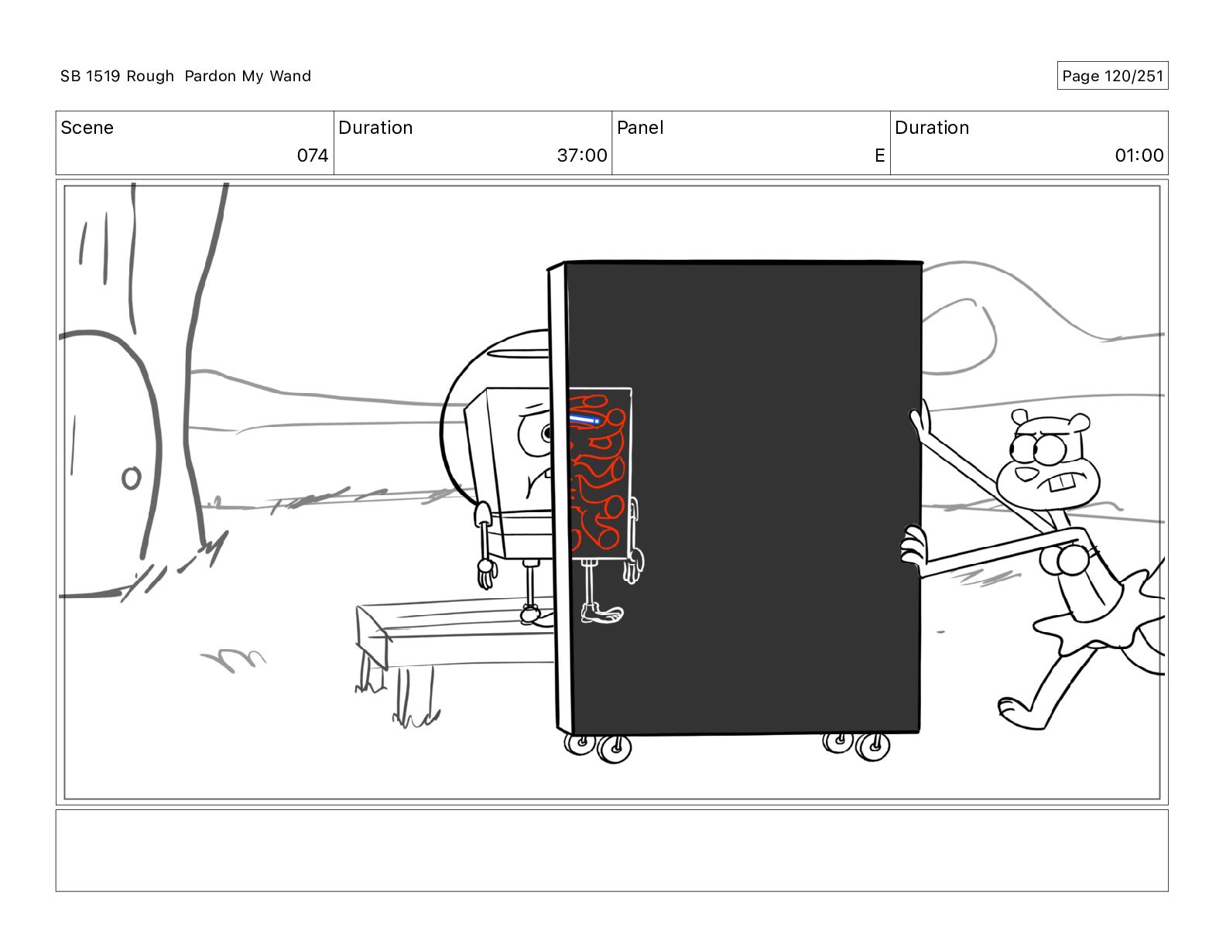Click the scene duration value '37:00'
The height and width of the screenshot is (947, 1226).
click(582, 156)
